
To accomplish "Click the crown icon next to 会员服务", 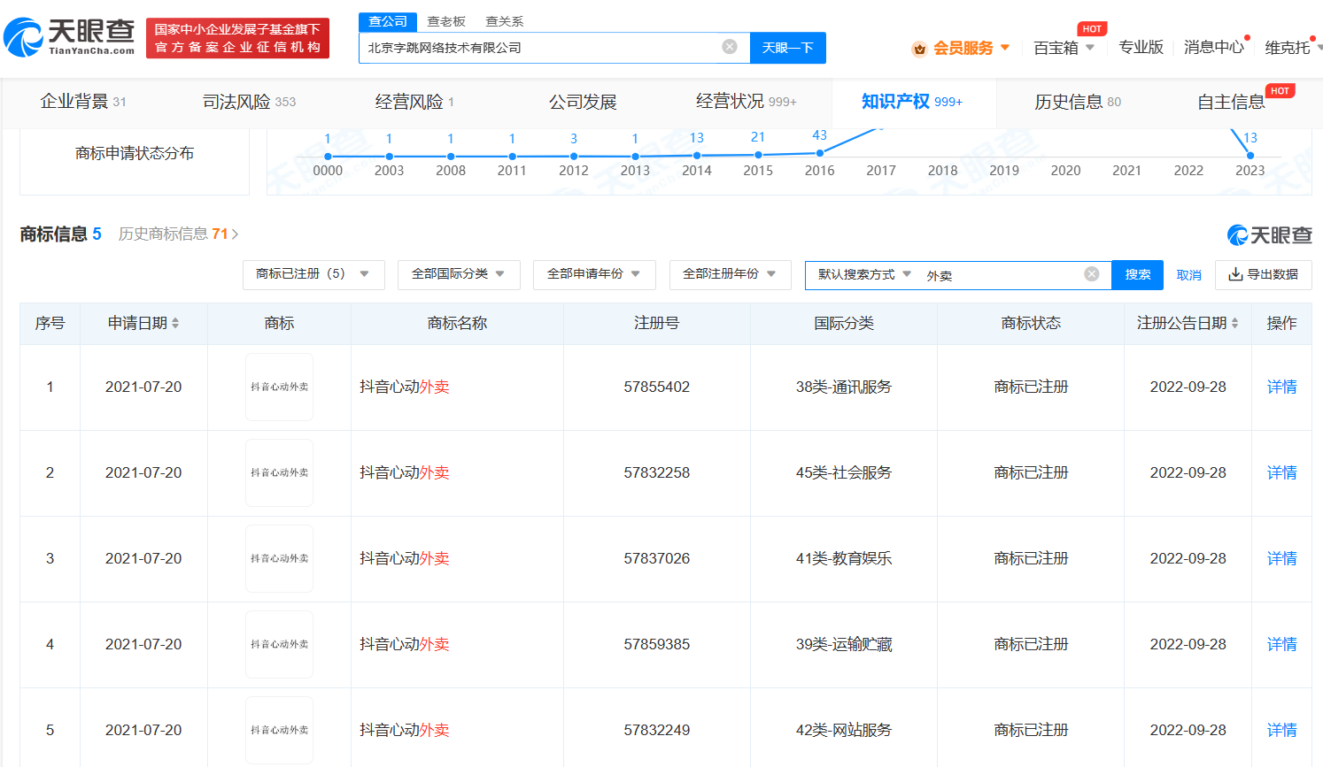I will click(919, 48).
